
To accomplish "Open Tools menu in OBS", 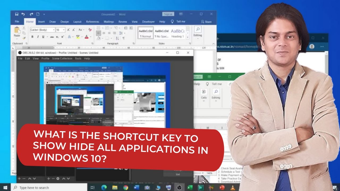I will coord(78,58).
